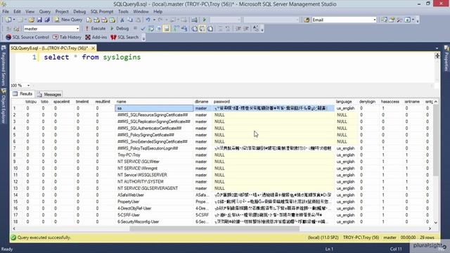Image resolution: width=450 pixels, height=253 pixels.
Task: Open the Email find combo box
Action: tap(344, 20)
